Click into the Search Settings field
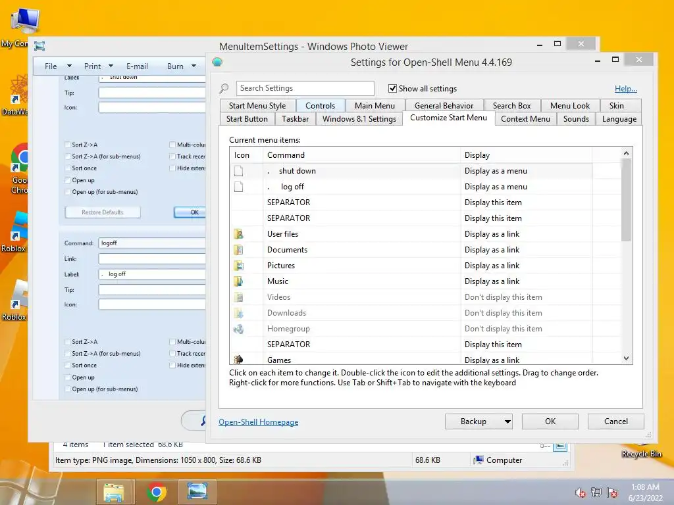This screenshot has height=505, width=674. pyautogui.click(x=305, y=89)
